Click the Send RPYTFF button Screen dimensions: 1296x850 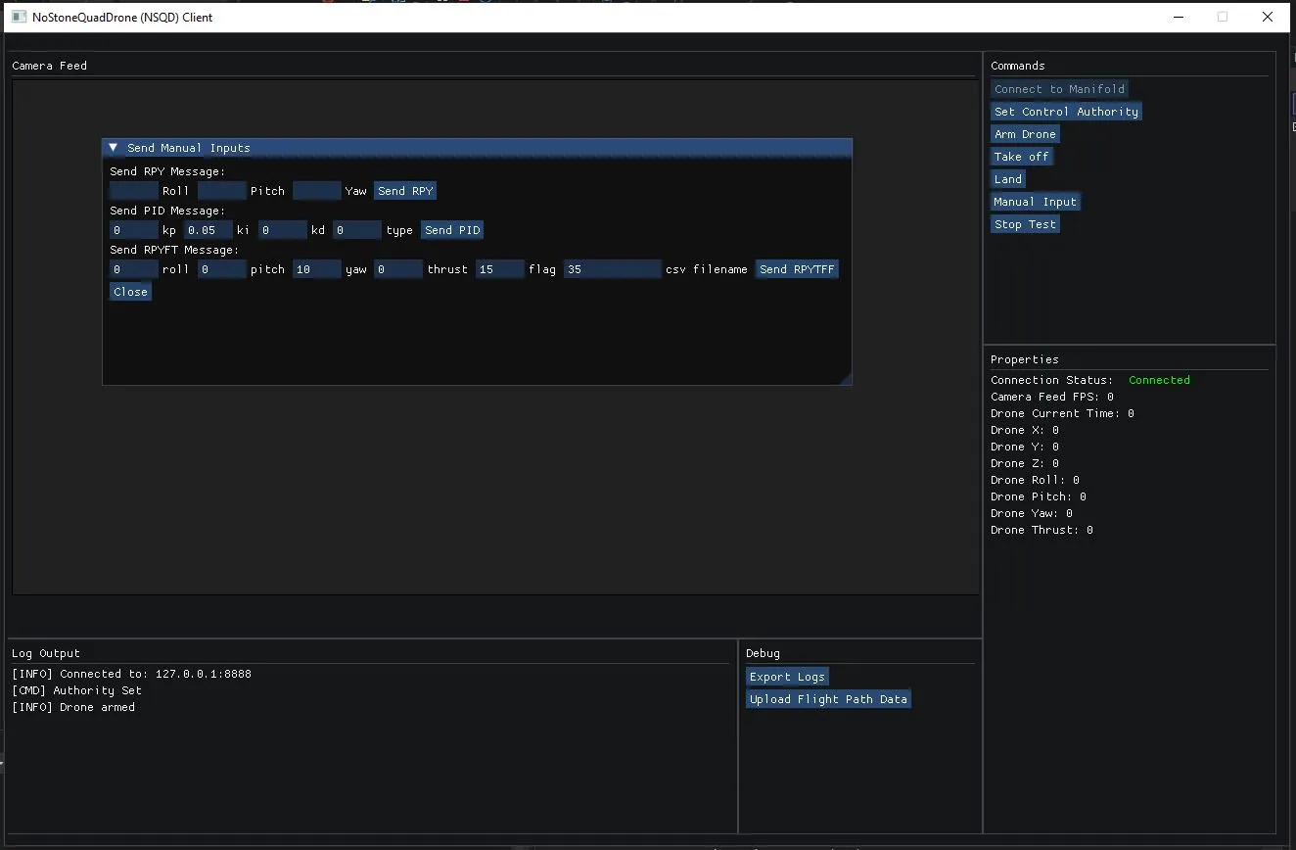pyautogui.click(x=798, y=269)
